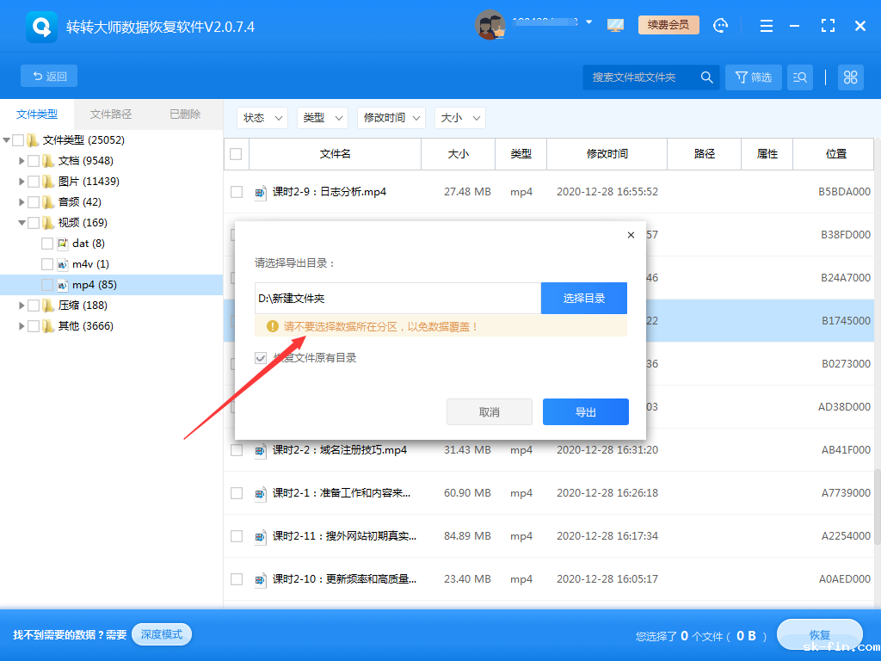Click the search-list icon beside 筛选
Image resolution: width=881 pixels, height=661 pixels.
(799, 77)
